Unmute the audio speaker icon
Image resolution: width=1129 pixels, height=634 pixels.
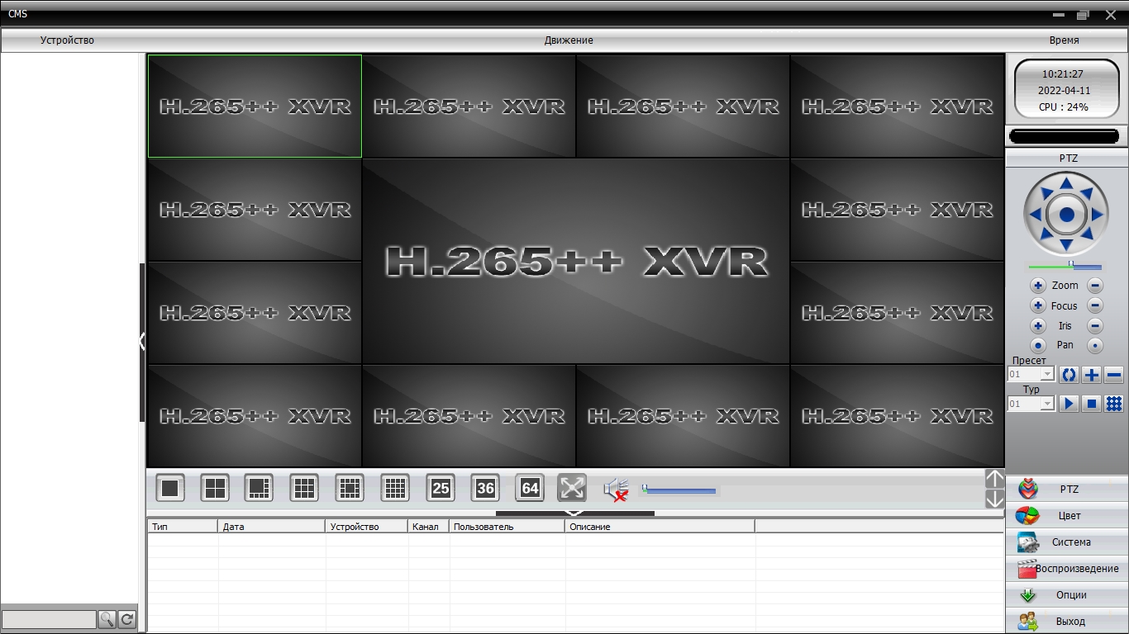617,490
